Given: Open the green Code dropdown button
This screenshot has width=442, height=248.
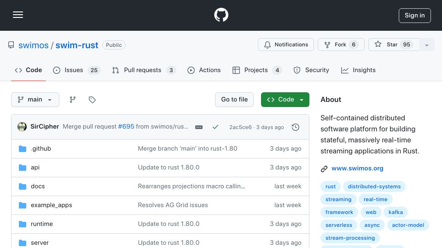Looking at the screenshot, I should [285, 100].
